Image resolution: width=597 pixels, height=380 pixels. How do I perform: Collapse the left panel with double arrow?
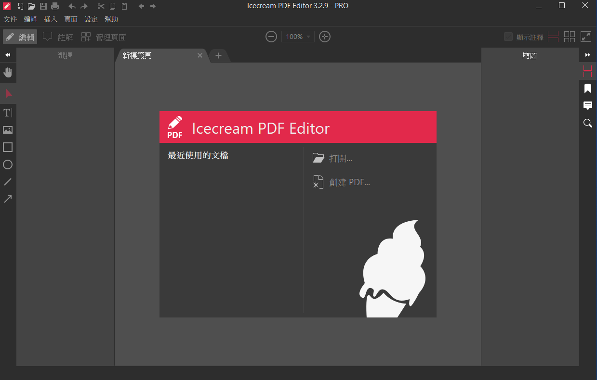(8, 55)
